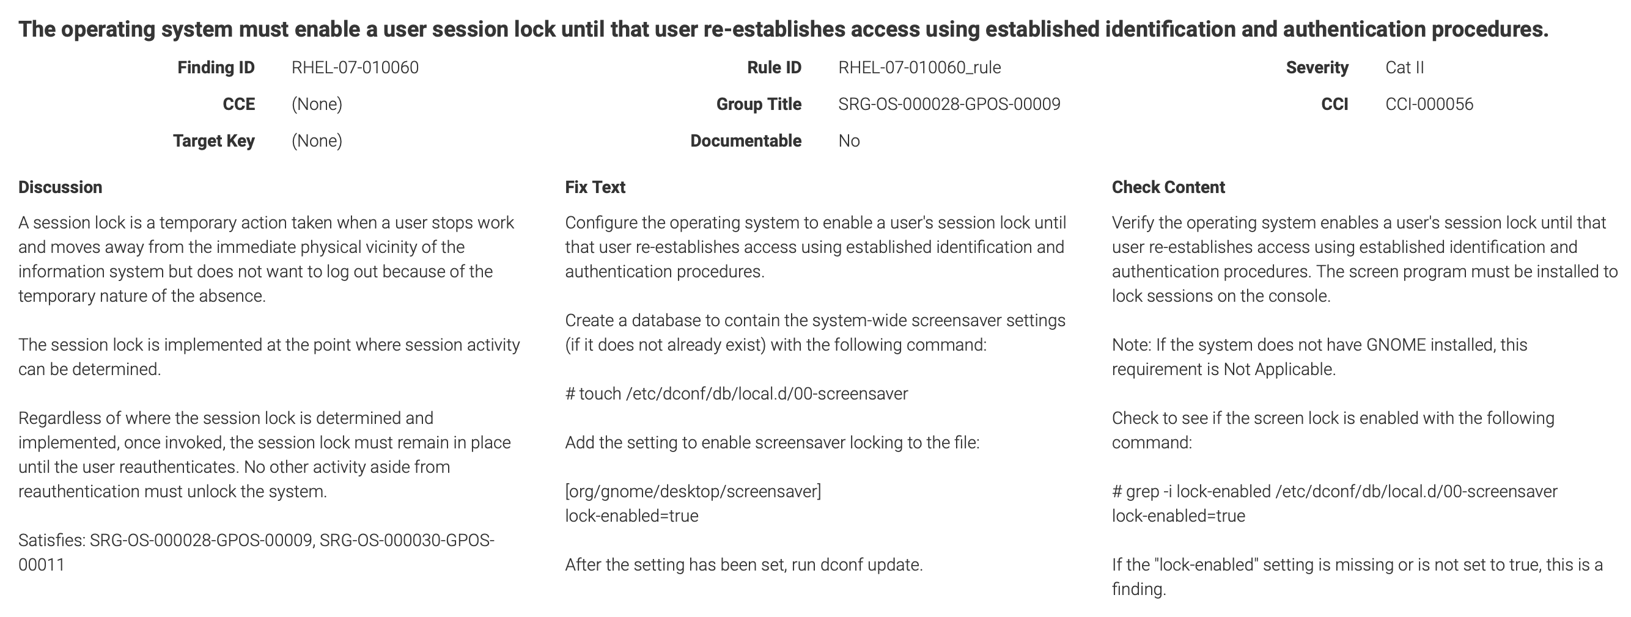This screenshot has width=1631, height=617.
Task: Click the Group Title value SRG-OS-000028-GPOS-00009
Action: tap(949, 104)
